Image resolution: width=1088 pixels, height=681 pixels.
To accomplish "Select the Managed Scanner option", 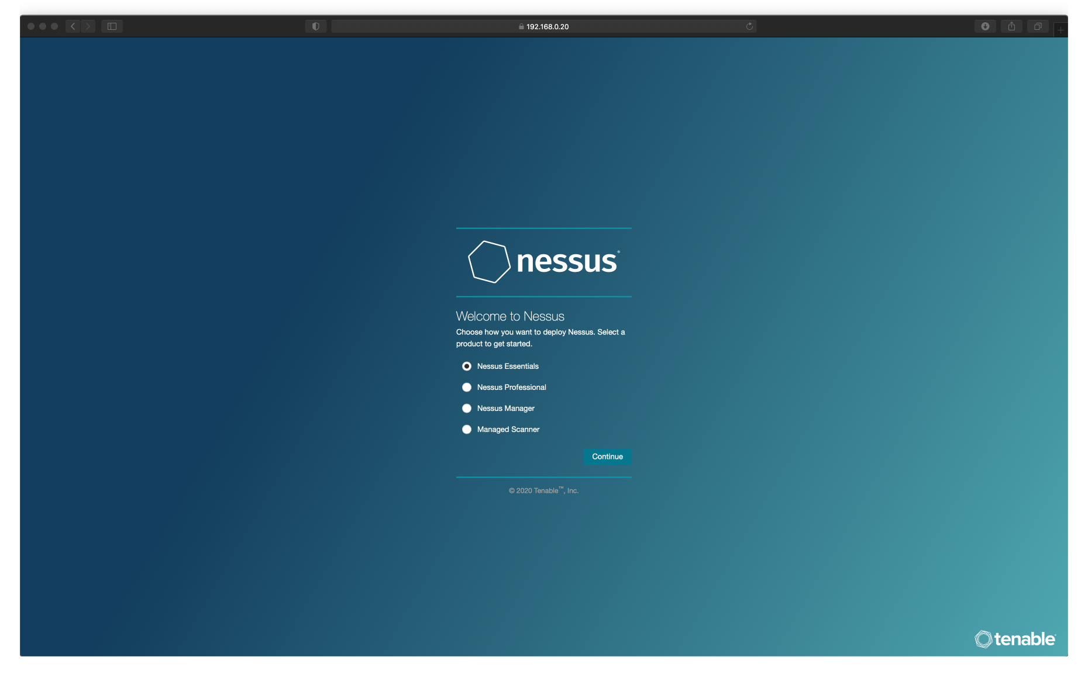I will click(x=466, y=429).
